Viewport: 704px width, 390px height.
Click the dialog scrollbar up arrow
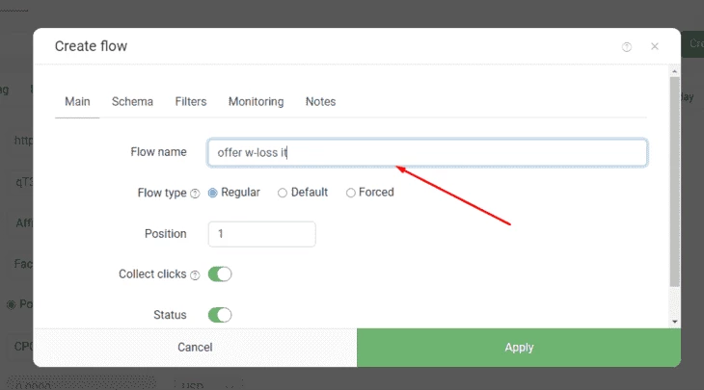click(674, 71)
